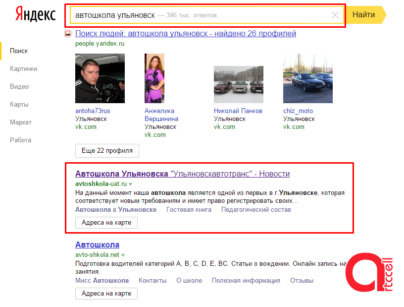Click the Николай Панков profile name
This screenshot has width=404, height=307.
click(238, 111)
